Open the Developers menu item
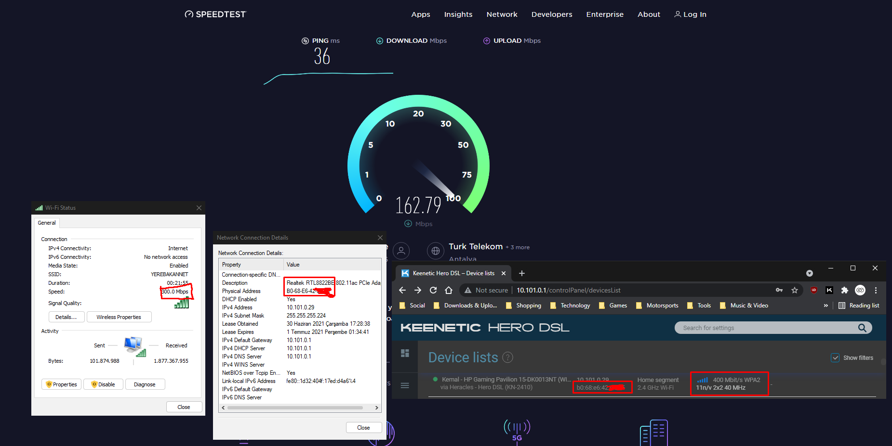Screen dimensions: 892x446 coord(552,14)
